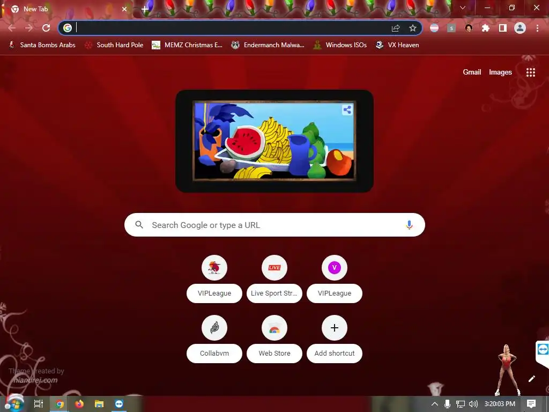549x412 pixels.
Task: Open the first VIPLeague shortcut with bird icon
Action: (214, 278)
